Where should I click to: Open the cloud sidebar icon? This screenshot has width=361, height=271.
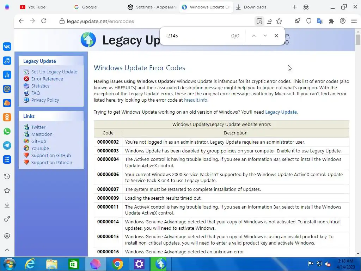click(x=7, y=103)
